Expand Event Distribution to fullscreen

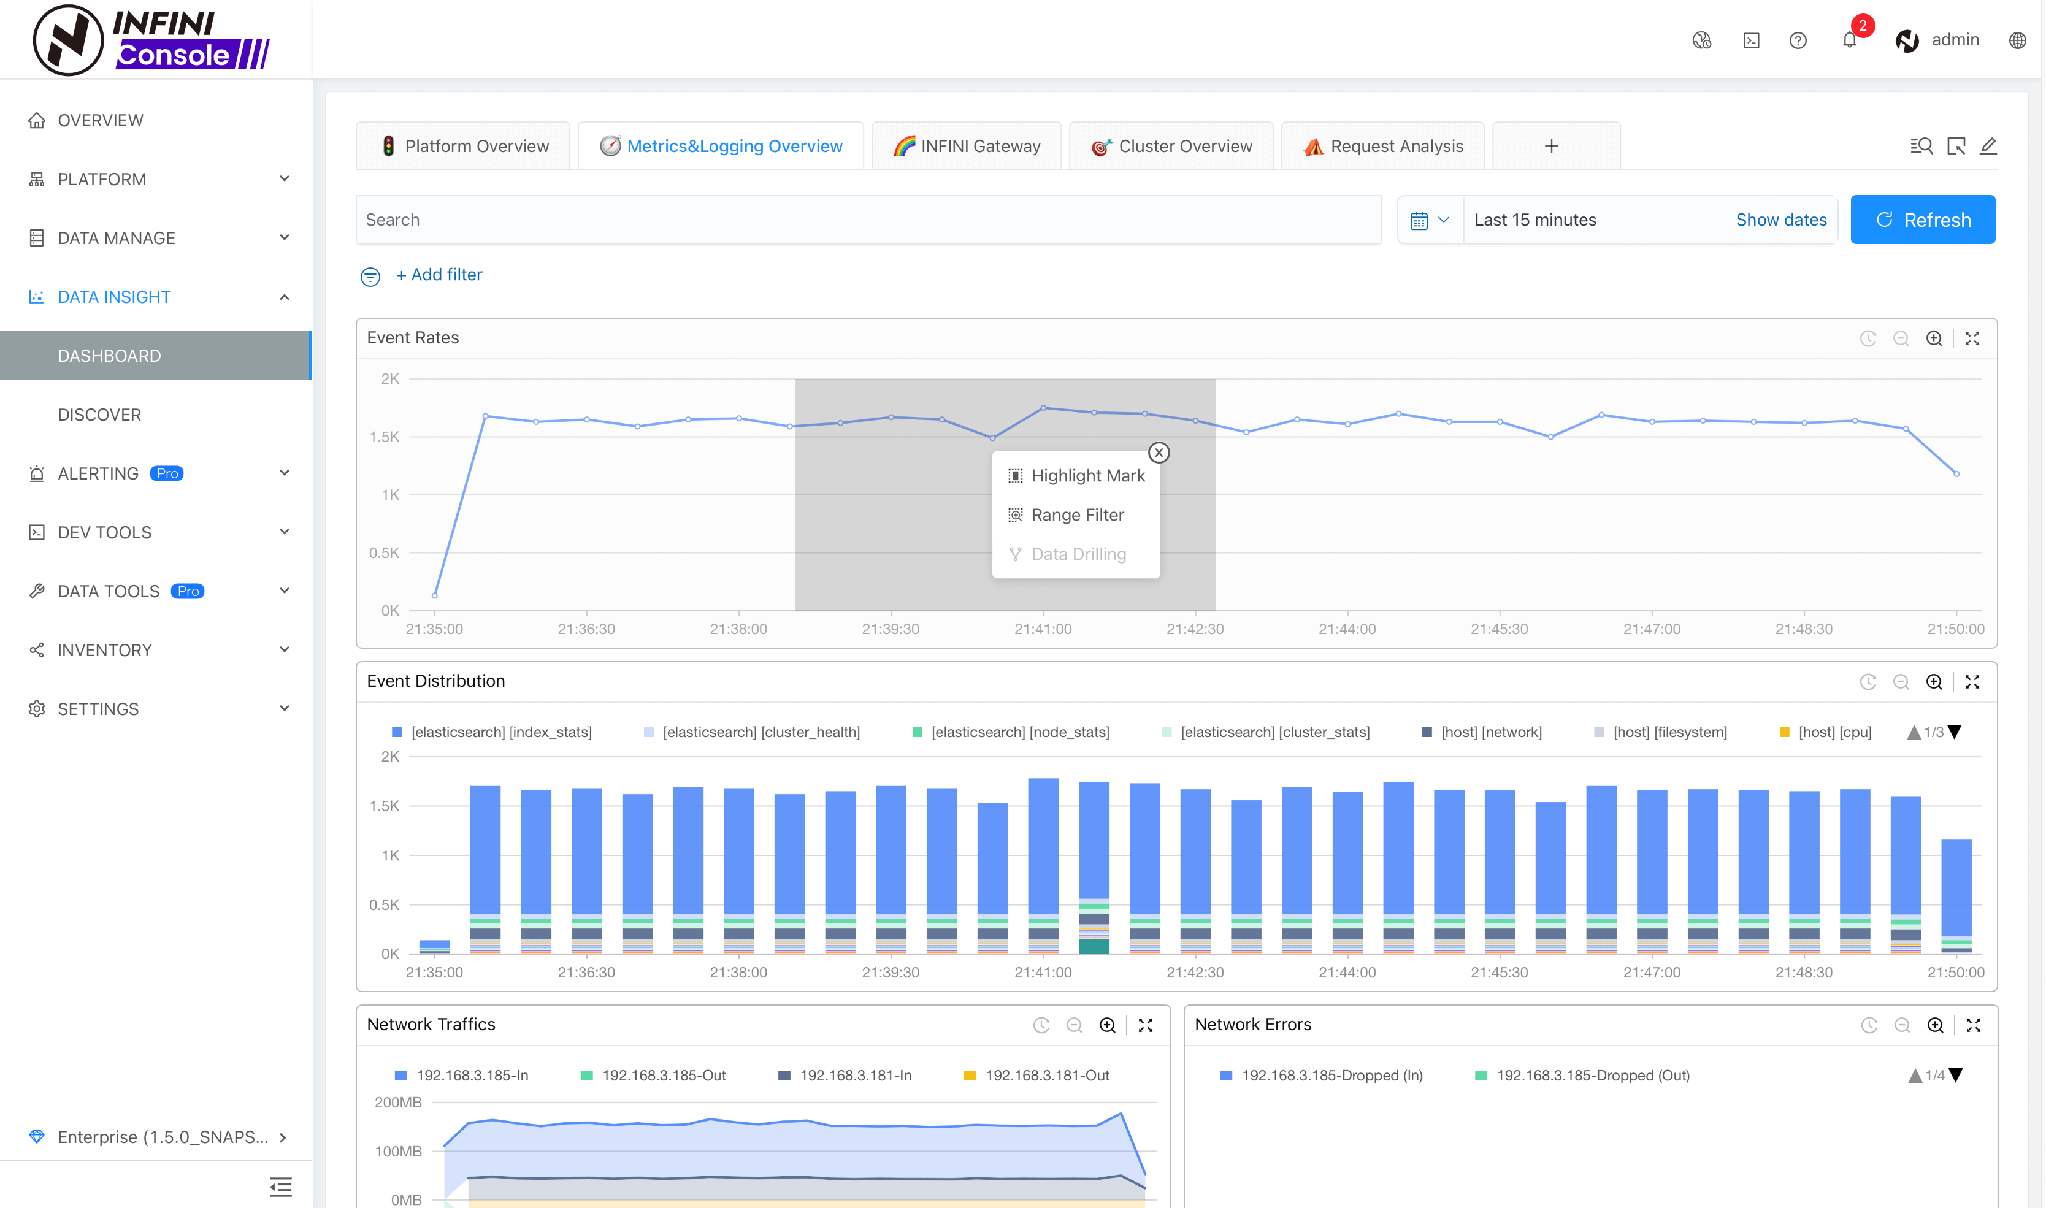tap(1972, 681)
